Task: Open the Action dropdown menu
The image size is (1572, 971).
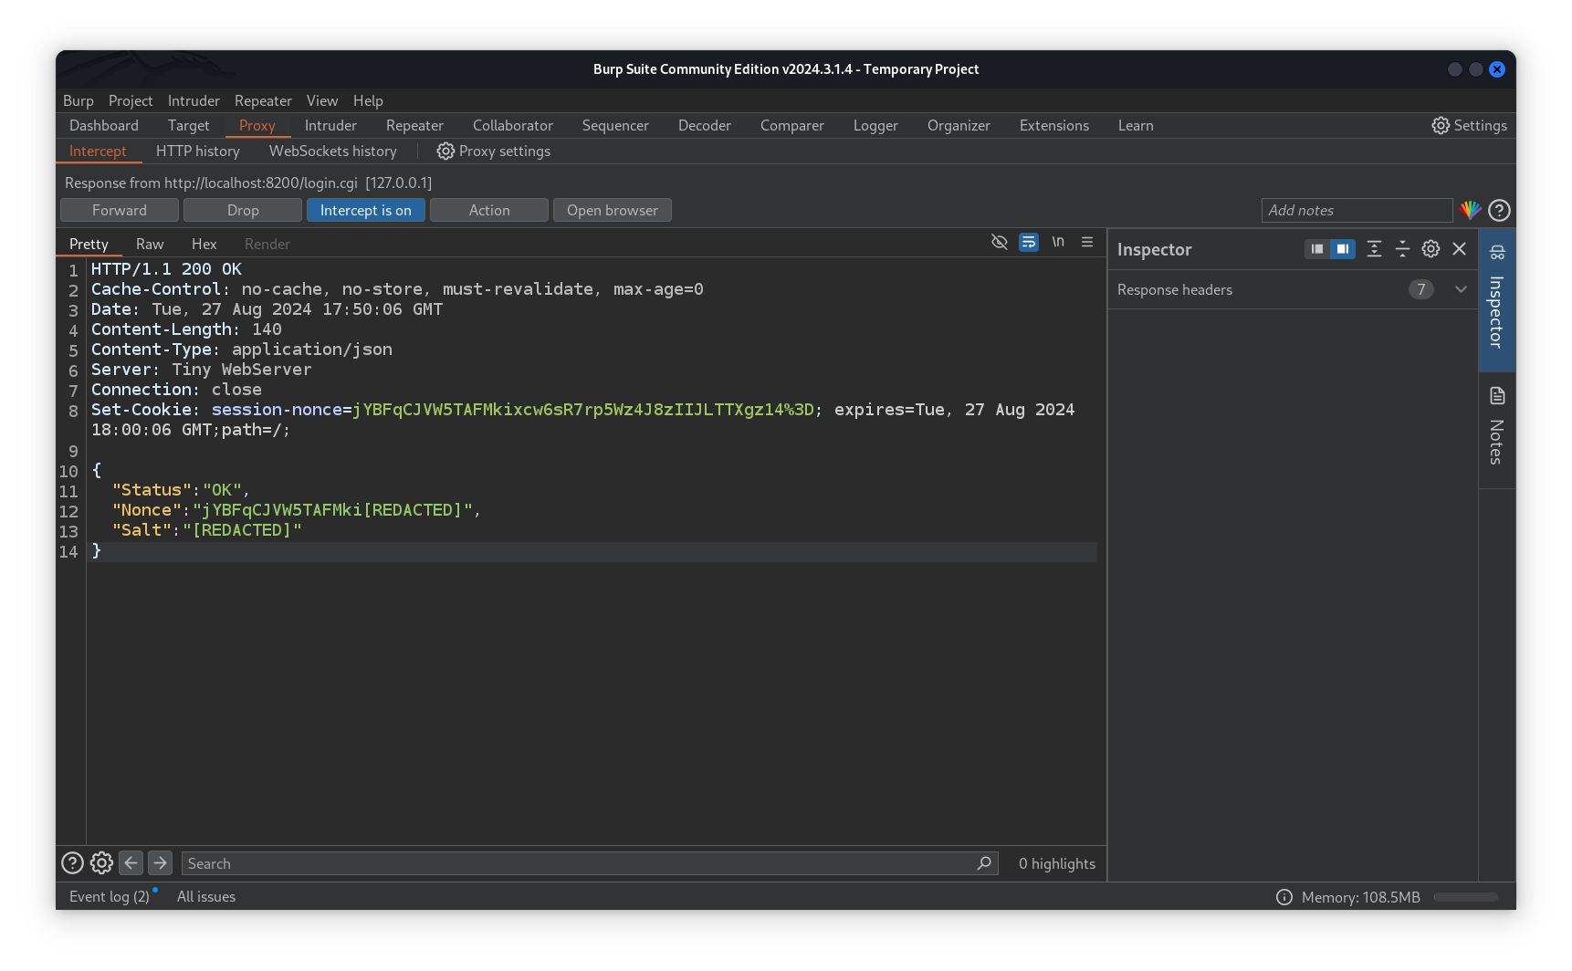Action: pyautogui.click(x=489, y=210)
